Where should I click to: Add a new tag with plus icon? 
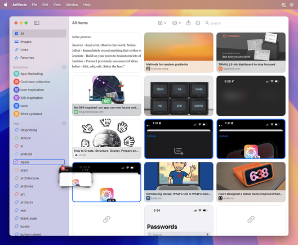tap(64, 124)
